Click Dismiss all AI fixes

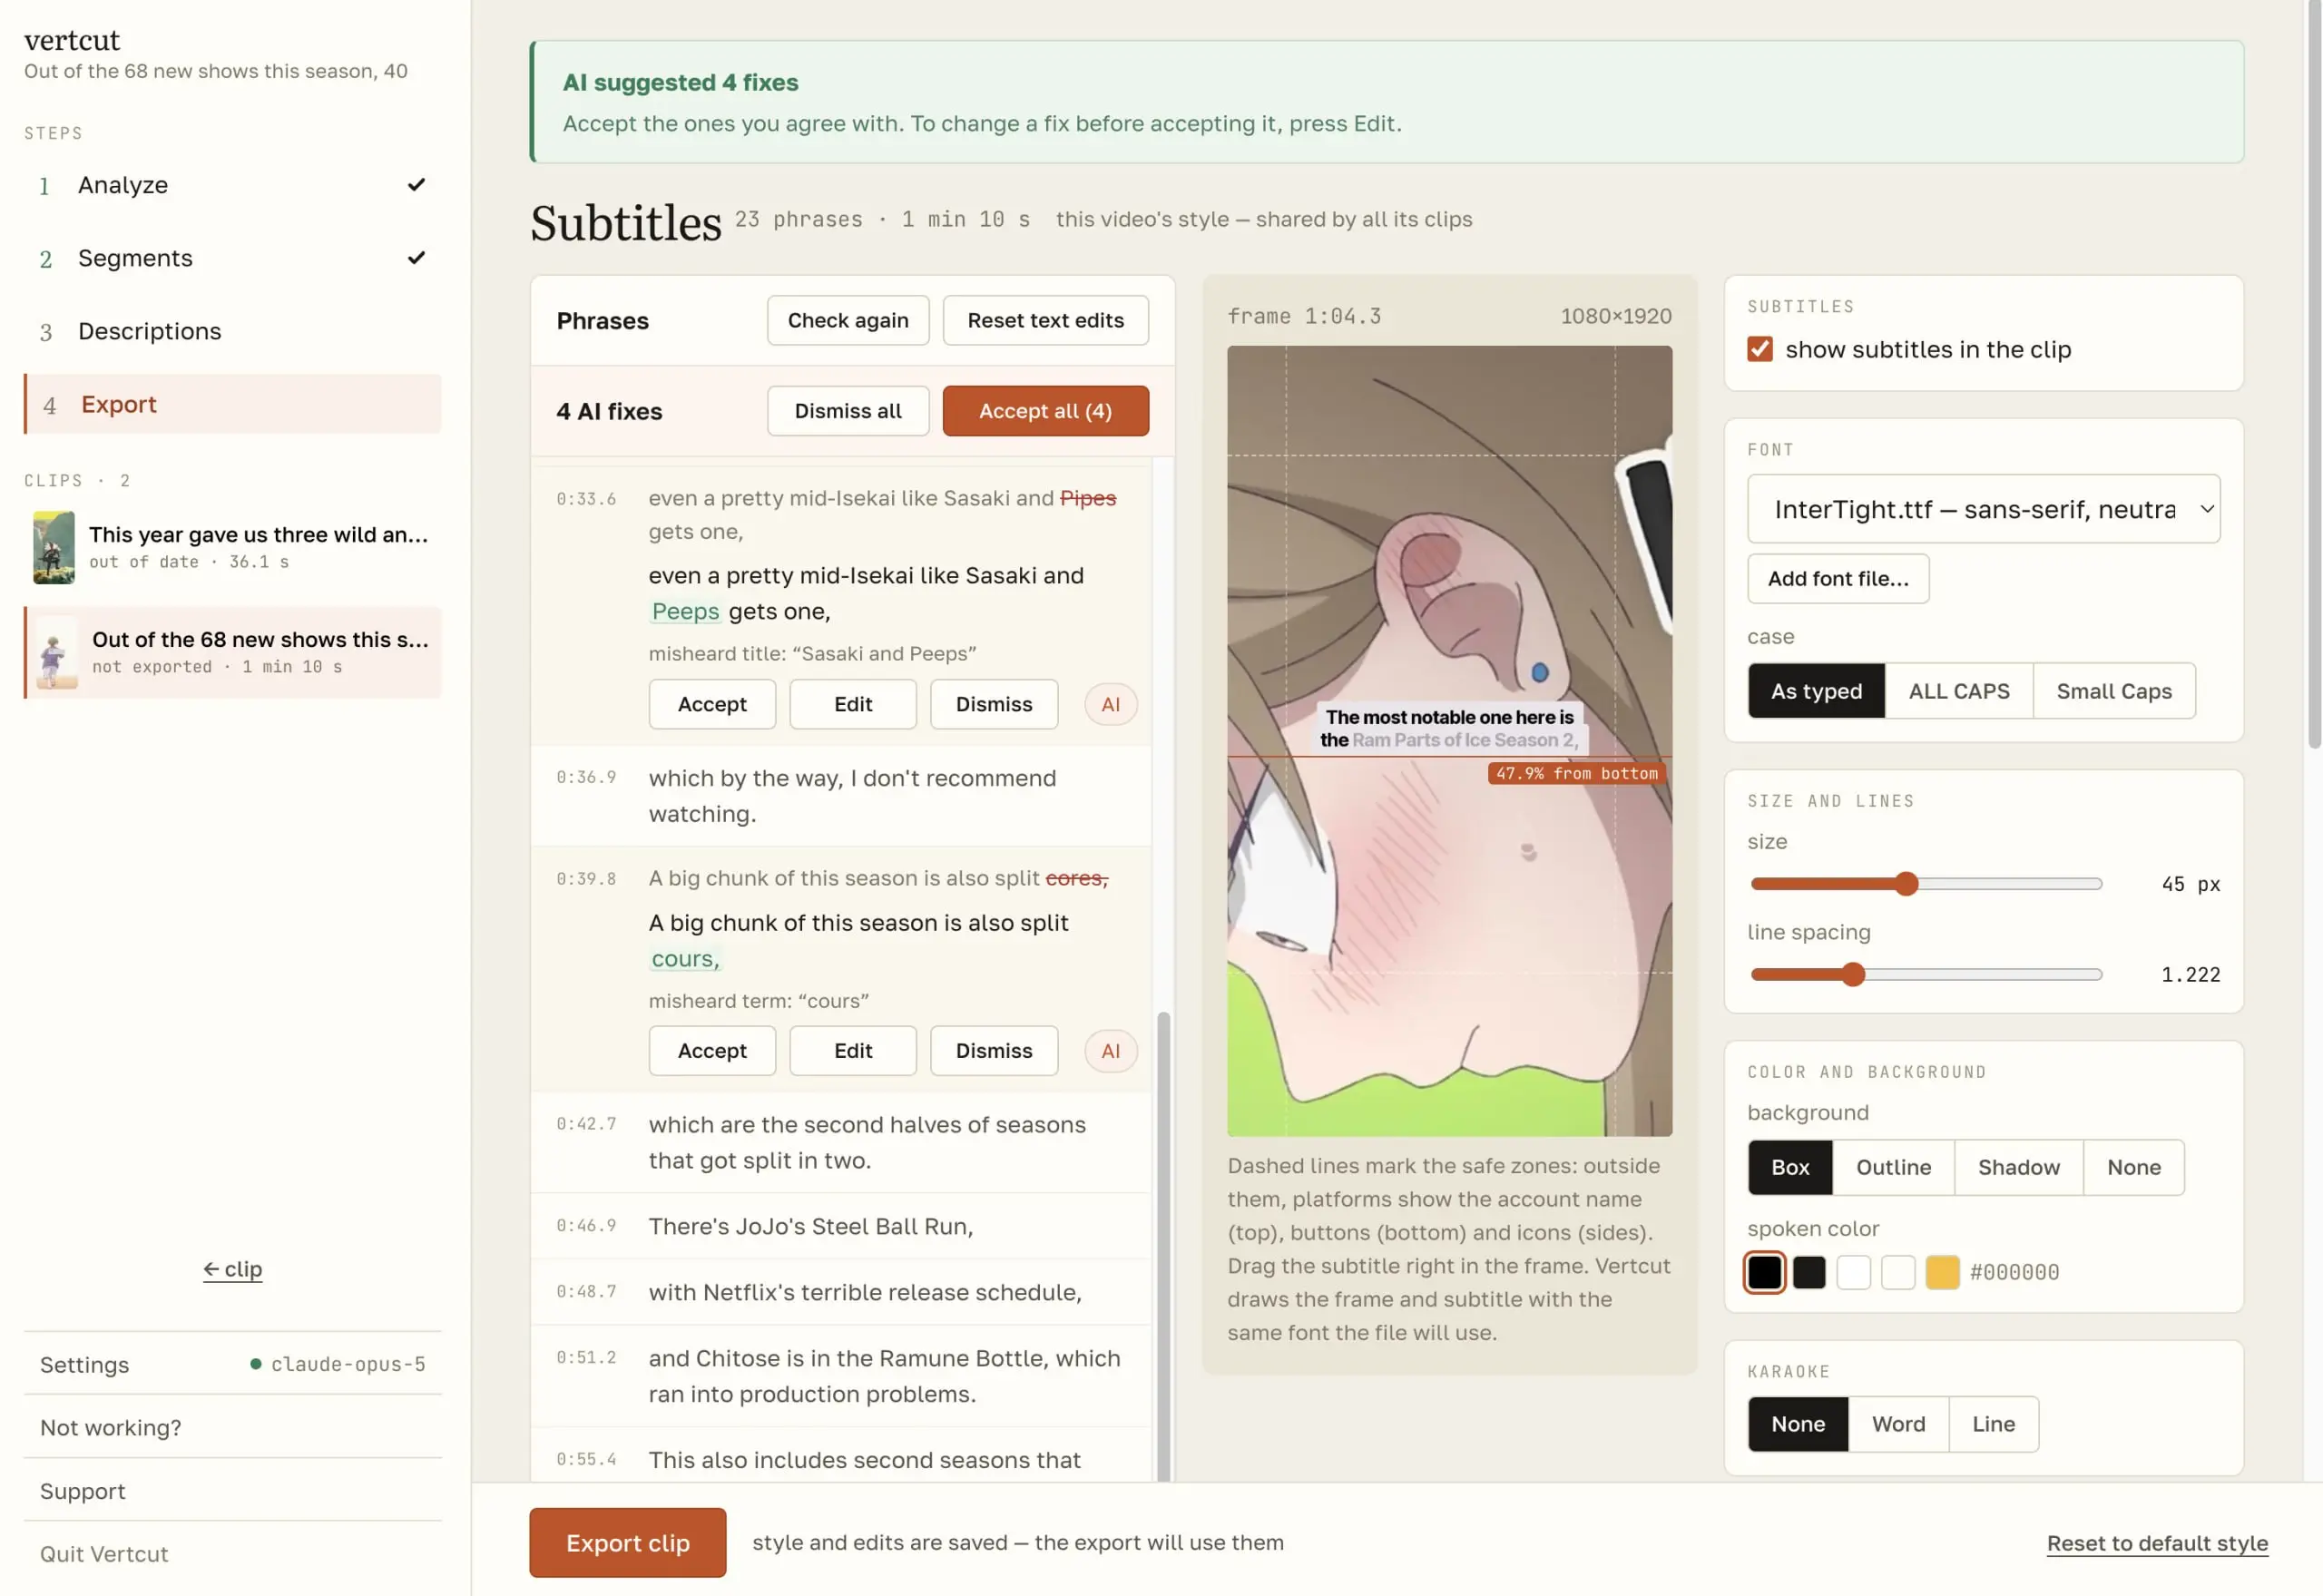click(847, 411)
